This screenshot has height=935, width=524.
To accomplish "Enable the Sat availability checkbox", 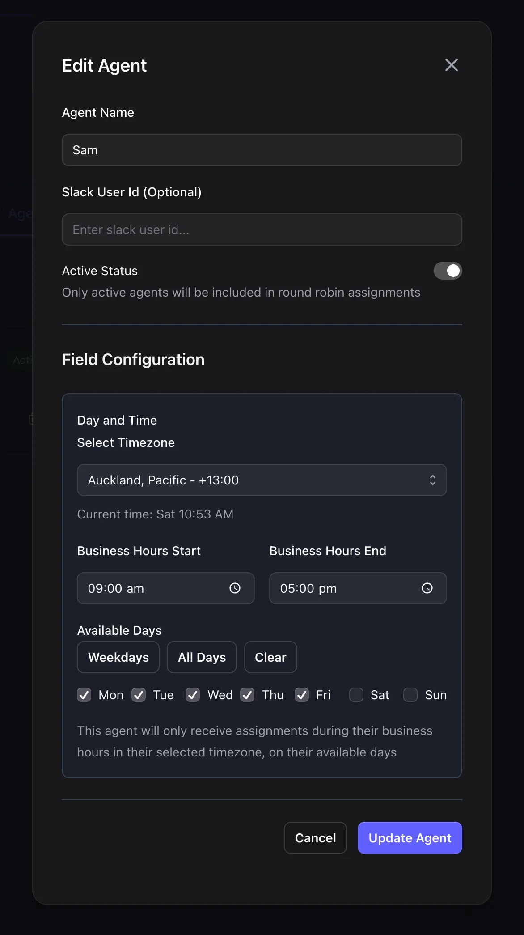I will [355, 695].
